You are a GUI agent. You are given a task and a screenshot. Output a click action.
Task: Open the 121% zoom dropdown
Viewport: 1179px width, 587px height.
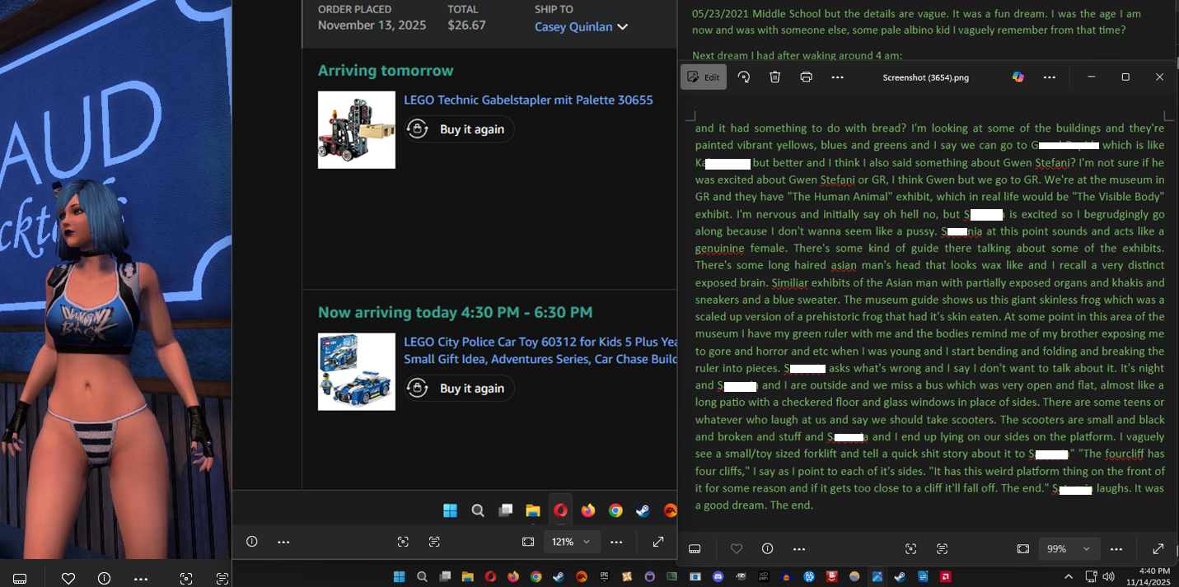573,542
